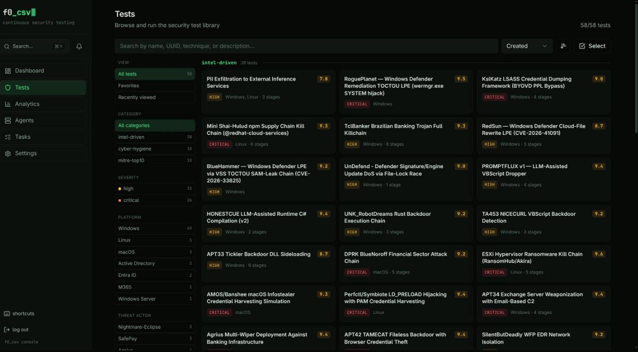Open notifications bell icon

79,46
